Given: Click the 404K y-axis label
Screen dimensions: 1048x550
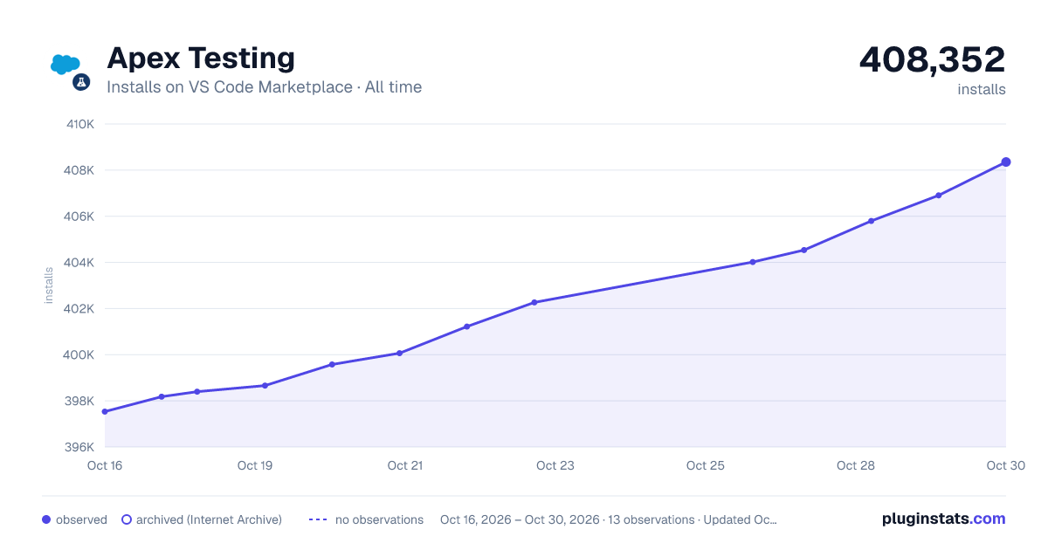Looking at the screenshot, I should 80,263.
